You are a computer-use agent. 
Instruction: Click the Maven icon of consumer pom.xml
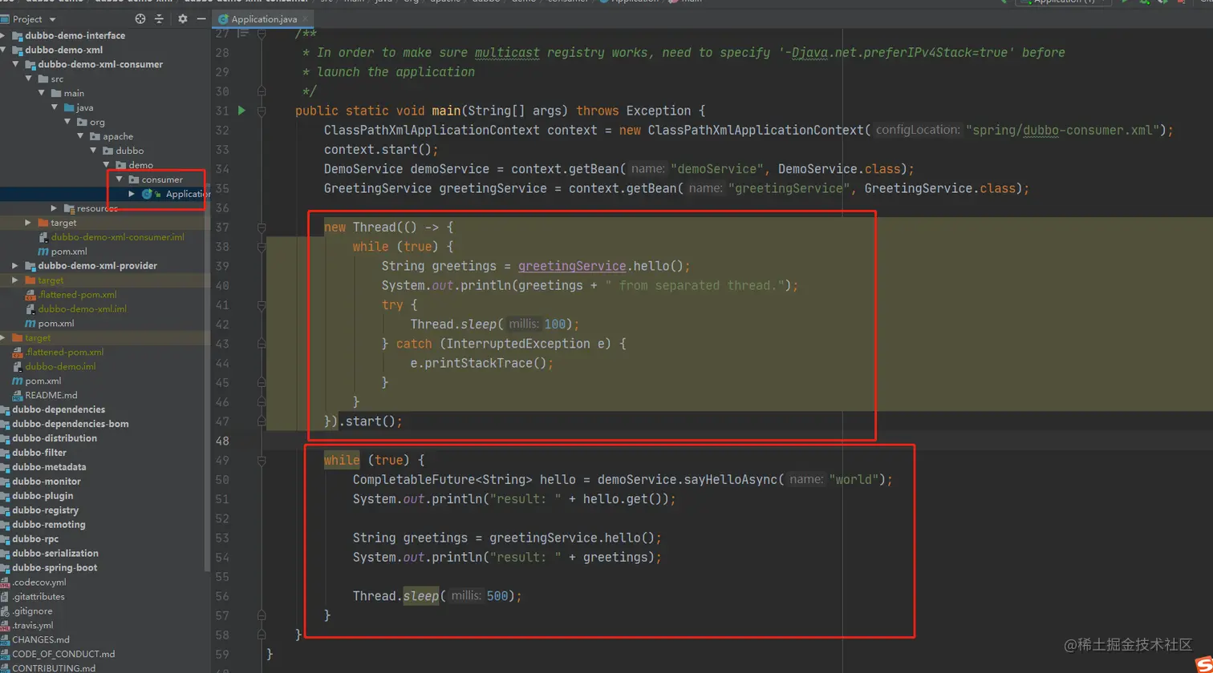pyautogui.click(x=43, y=252)
